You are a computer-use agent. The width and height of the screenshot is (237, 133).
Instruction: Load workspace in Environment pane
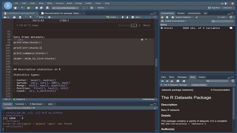click(x=162, y=17)
